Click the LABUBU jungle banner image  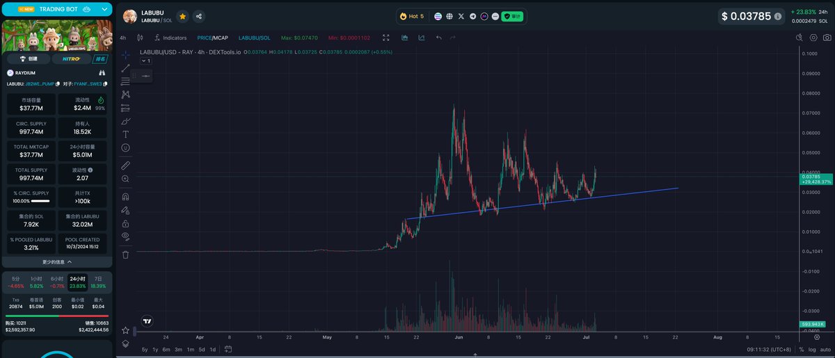coord(56,35)
